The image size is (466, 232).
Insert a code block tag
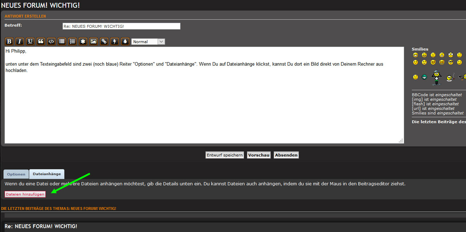[x=51, y=41]
